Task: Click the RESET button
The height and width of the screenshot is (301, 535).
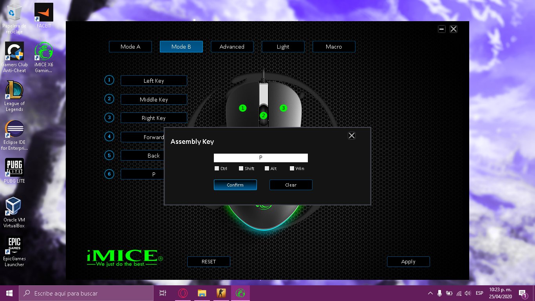Action: [x=209, y=262]
